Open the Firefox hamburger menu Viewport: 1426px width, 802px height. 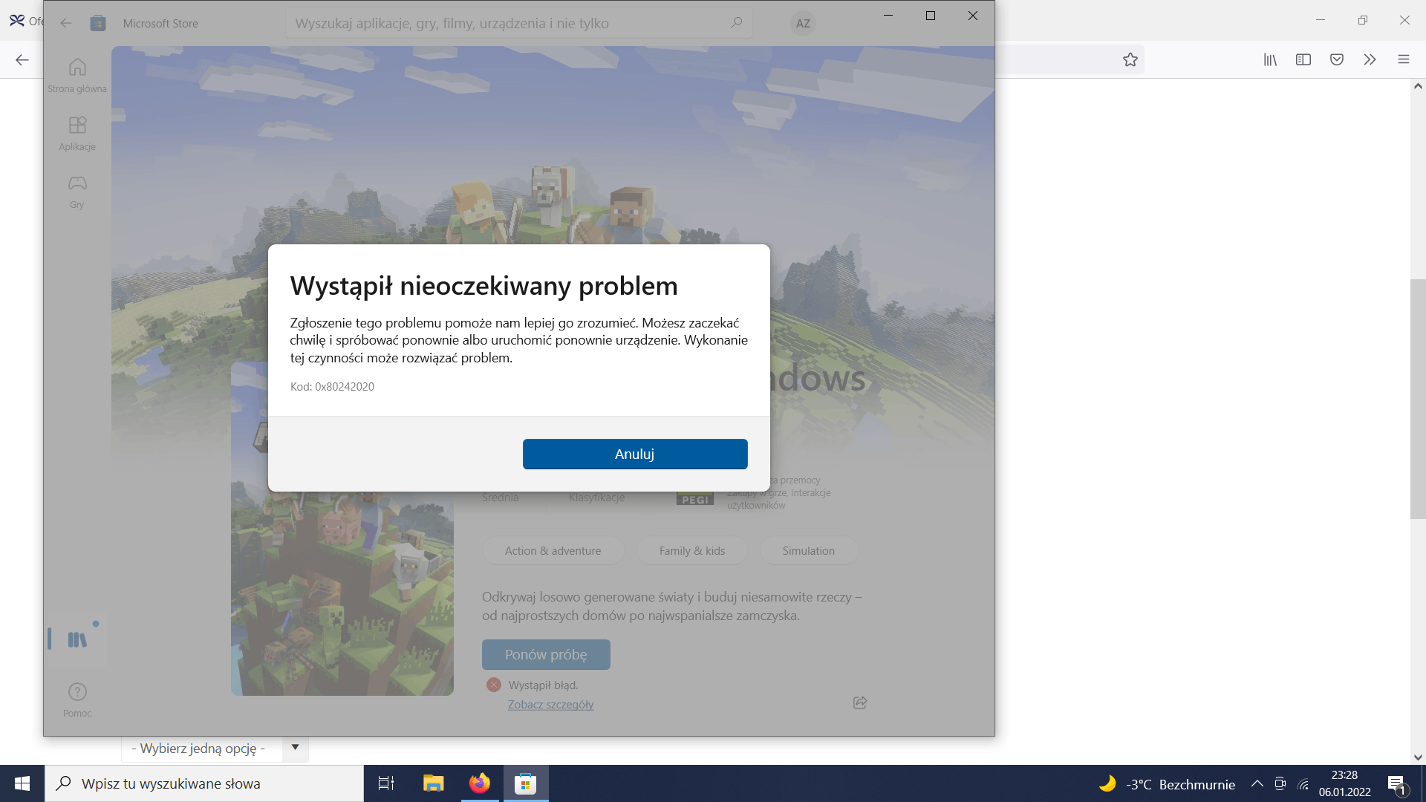click(1404, 59)
